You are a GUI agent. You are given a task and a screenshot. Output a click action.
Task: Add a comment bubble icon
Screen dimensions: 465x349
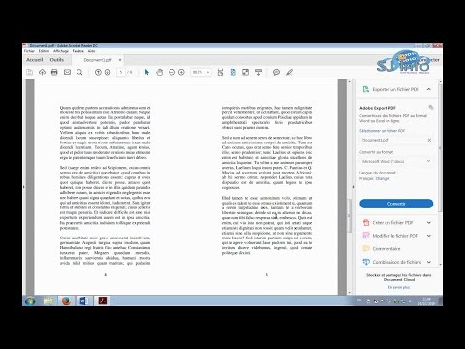[x=276, y=72]
